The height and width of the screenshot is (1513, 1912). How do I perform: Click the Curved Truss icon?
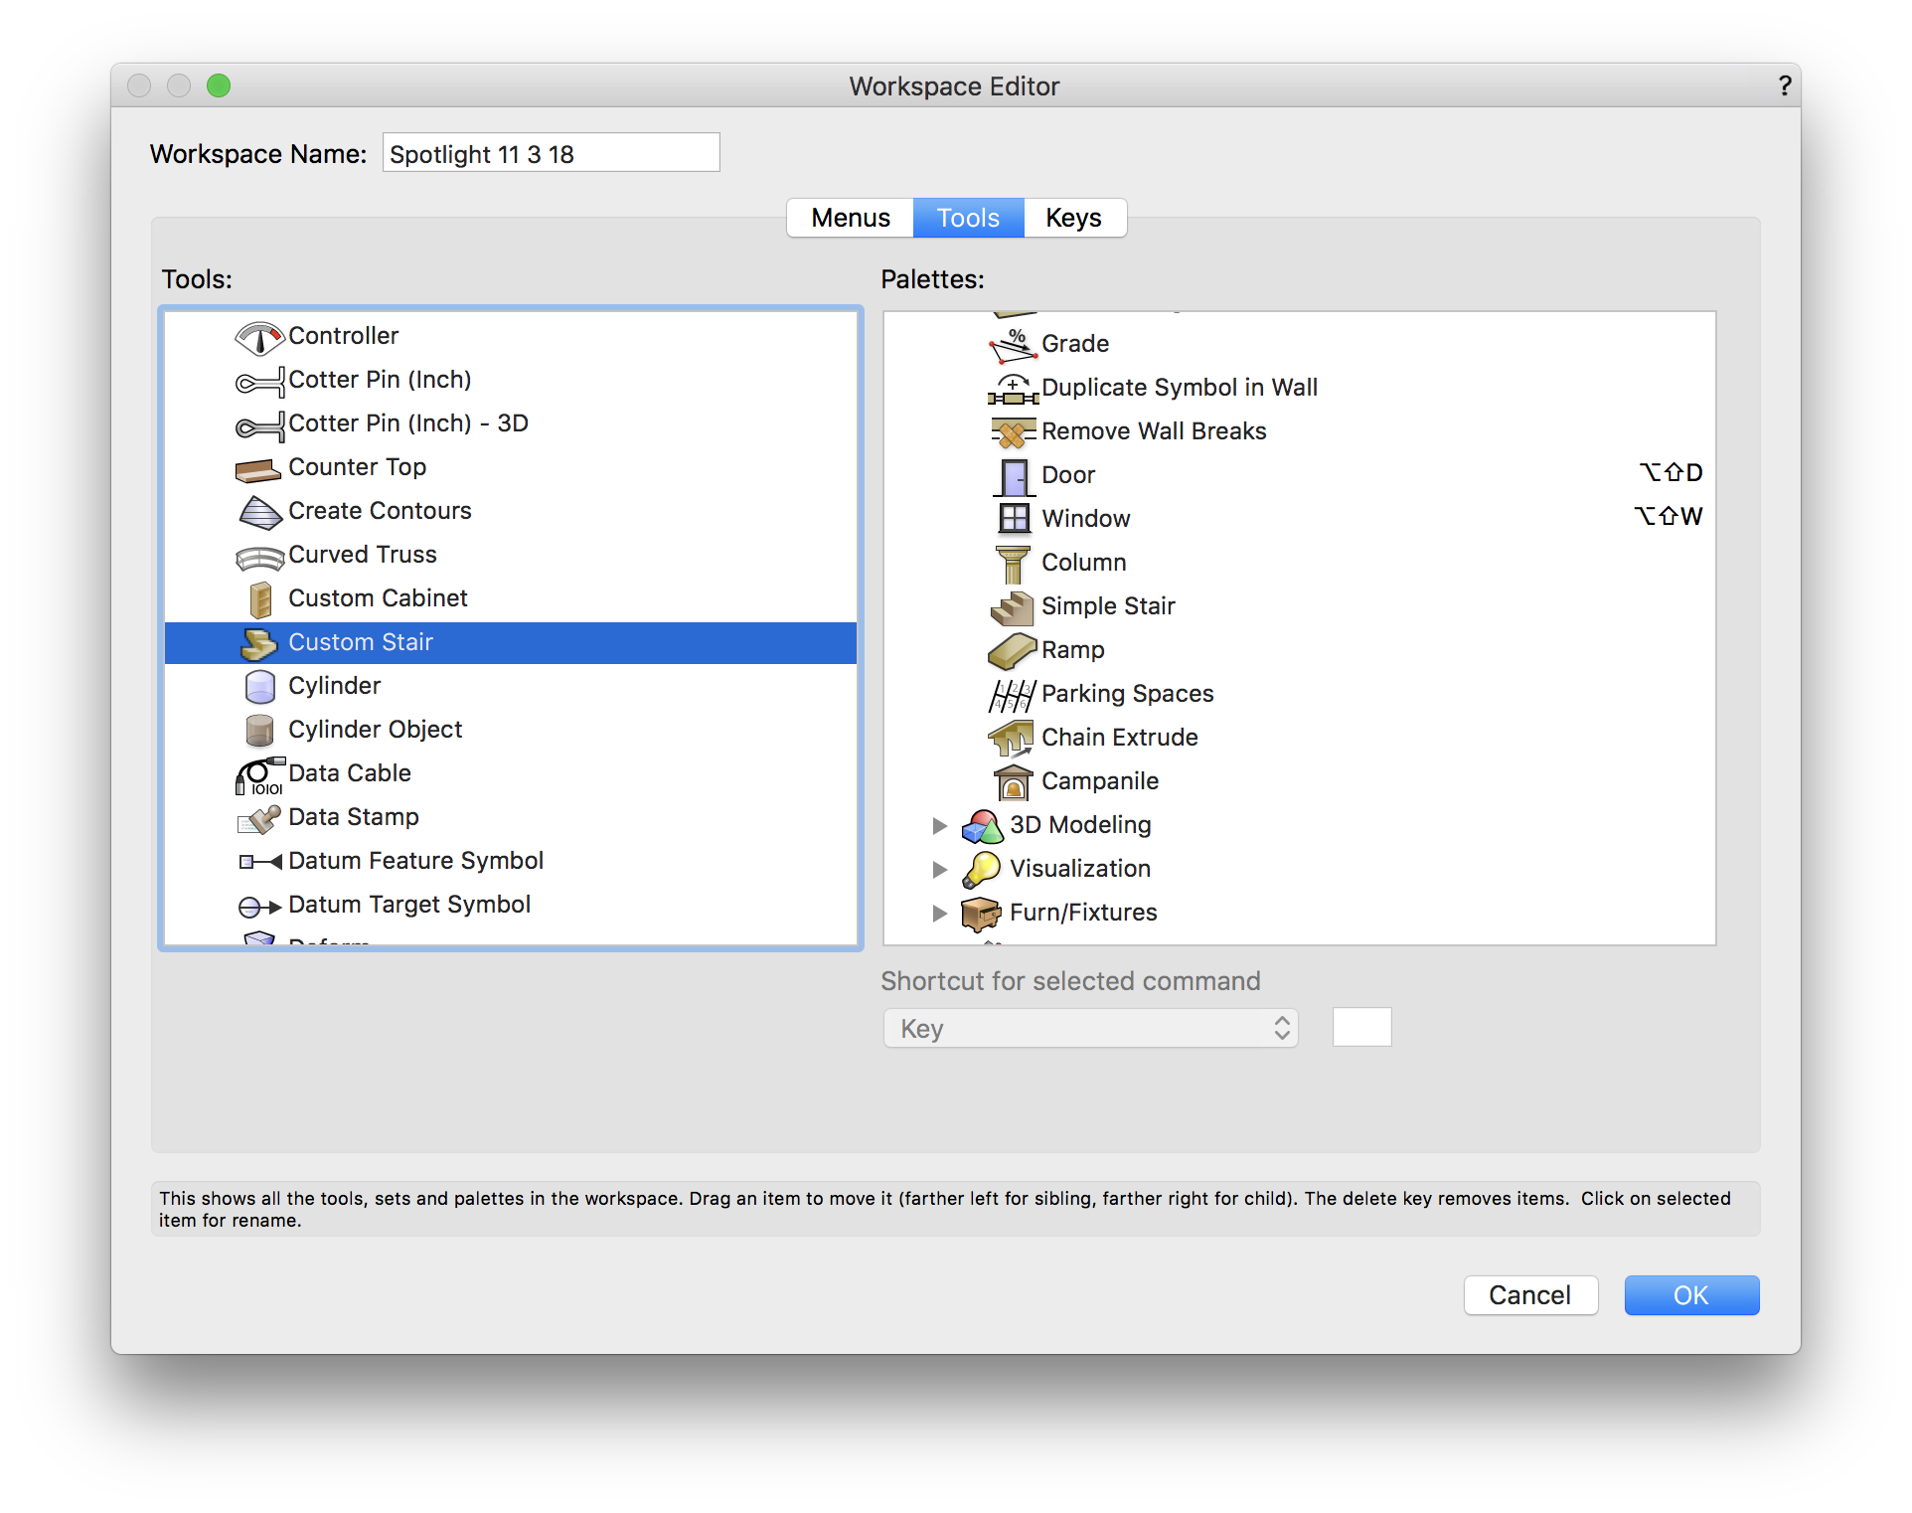pos(259,557)
